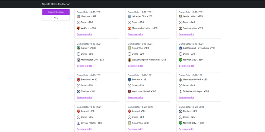Viewport: 265px width, 132px height.
Task: Click the draw icon in Leeds vs Southampton card
Action: pos(181,22)
